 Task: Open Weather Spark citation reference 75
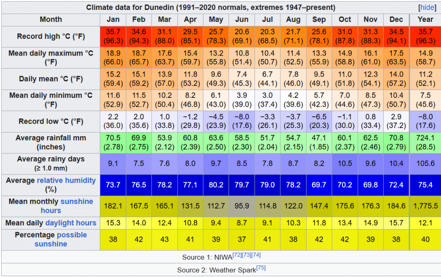click(261, 268)
